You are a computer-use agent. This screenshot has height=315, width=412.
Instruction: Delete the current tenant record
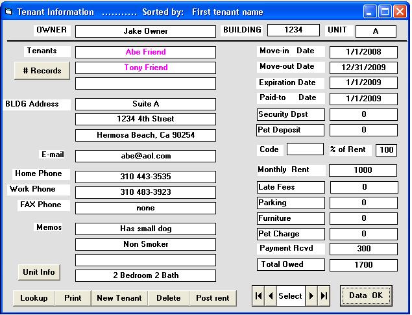tap(169, 298)
